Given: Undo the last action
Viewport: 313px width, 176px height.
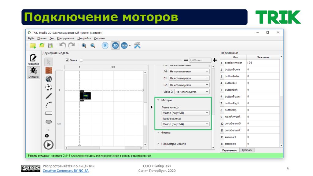Looking at the screenshot, I should pyautogui.click(x=63, y=45).
